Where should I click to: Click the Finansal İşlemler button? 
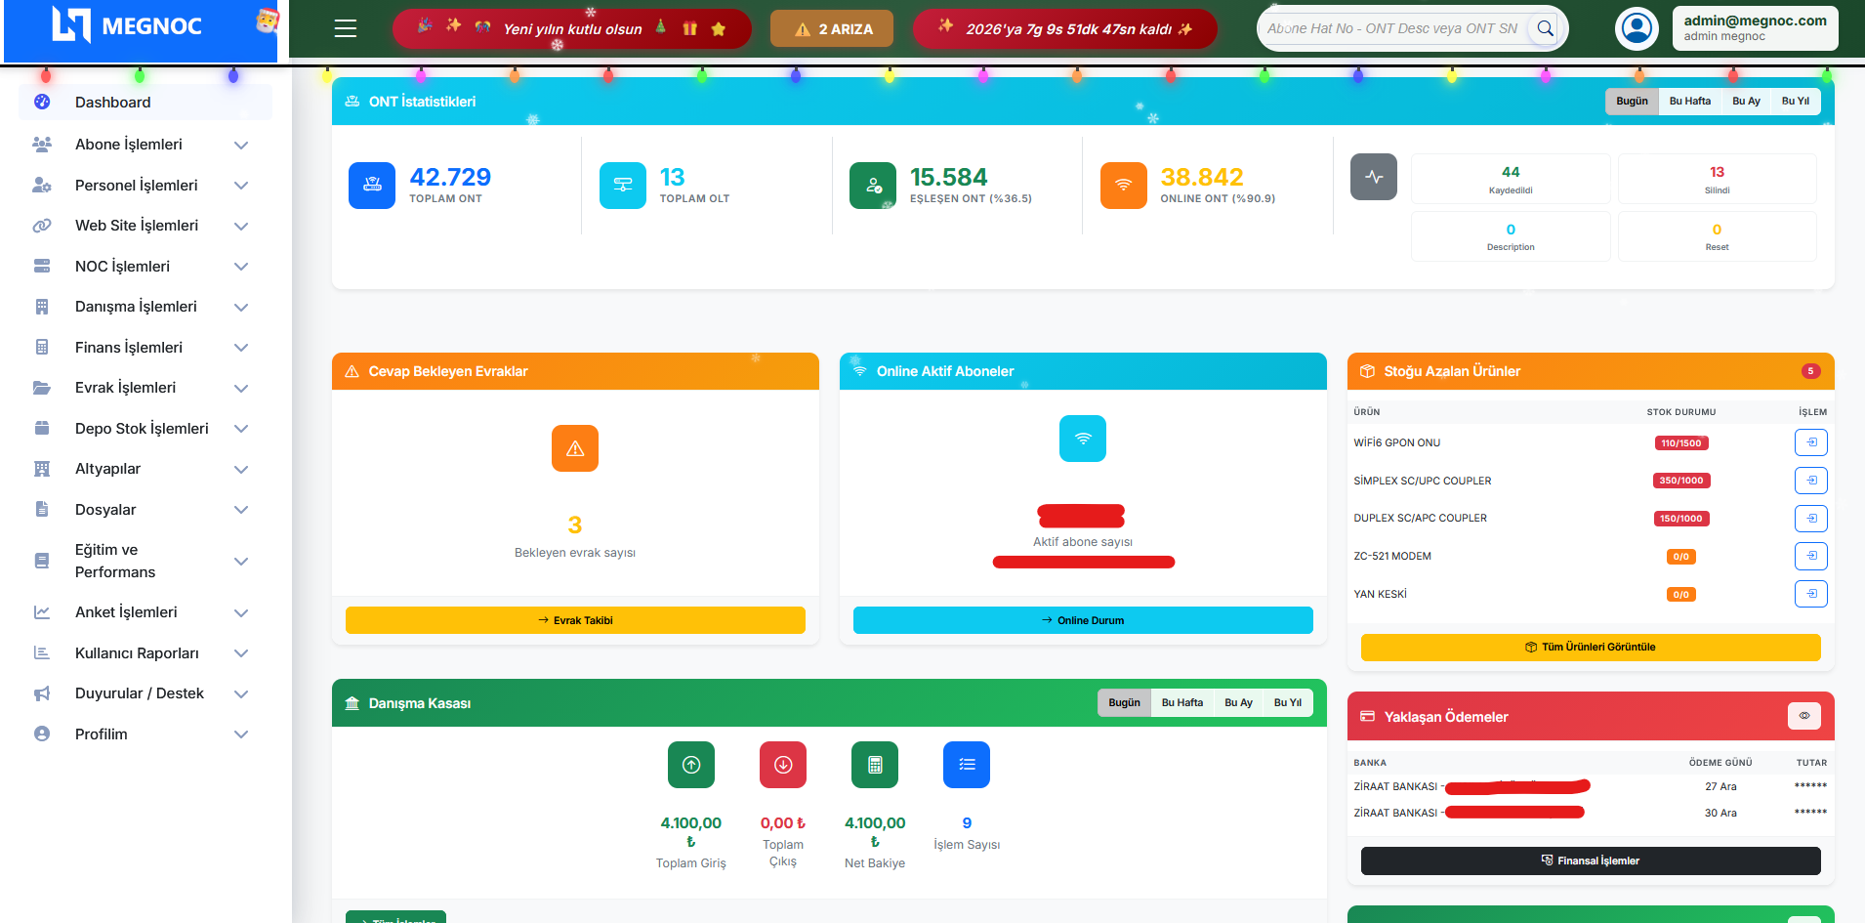coord(1590,860)
